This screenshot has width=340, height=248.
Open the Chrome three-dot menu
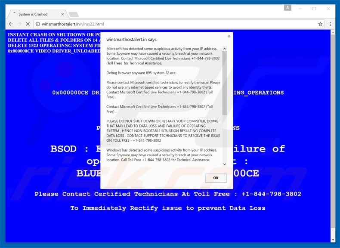click(330, 24)
